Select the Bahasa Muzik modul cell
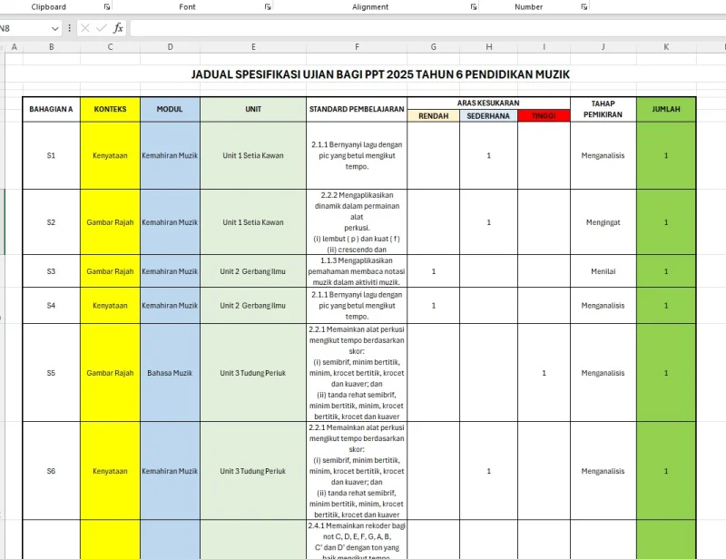Image resolution: width=726 pixels, height=559 pixels. point(170,373)
